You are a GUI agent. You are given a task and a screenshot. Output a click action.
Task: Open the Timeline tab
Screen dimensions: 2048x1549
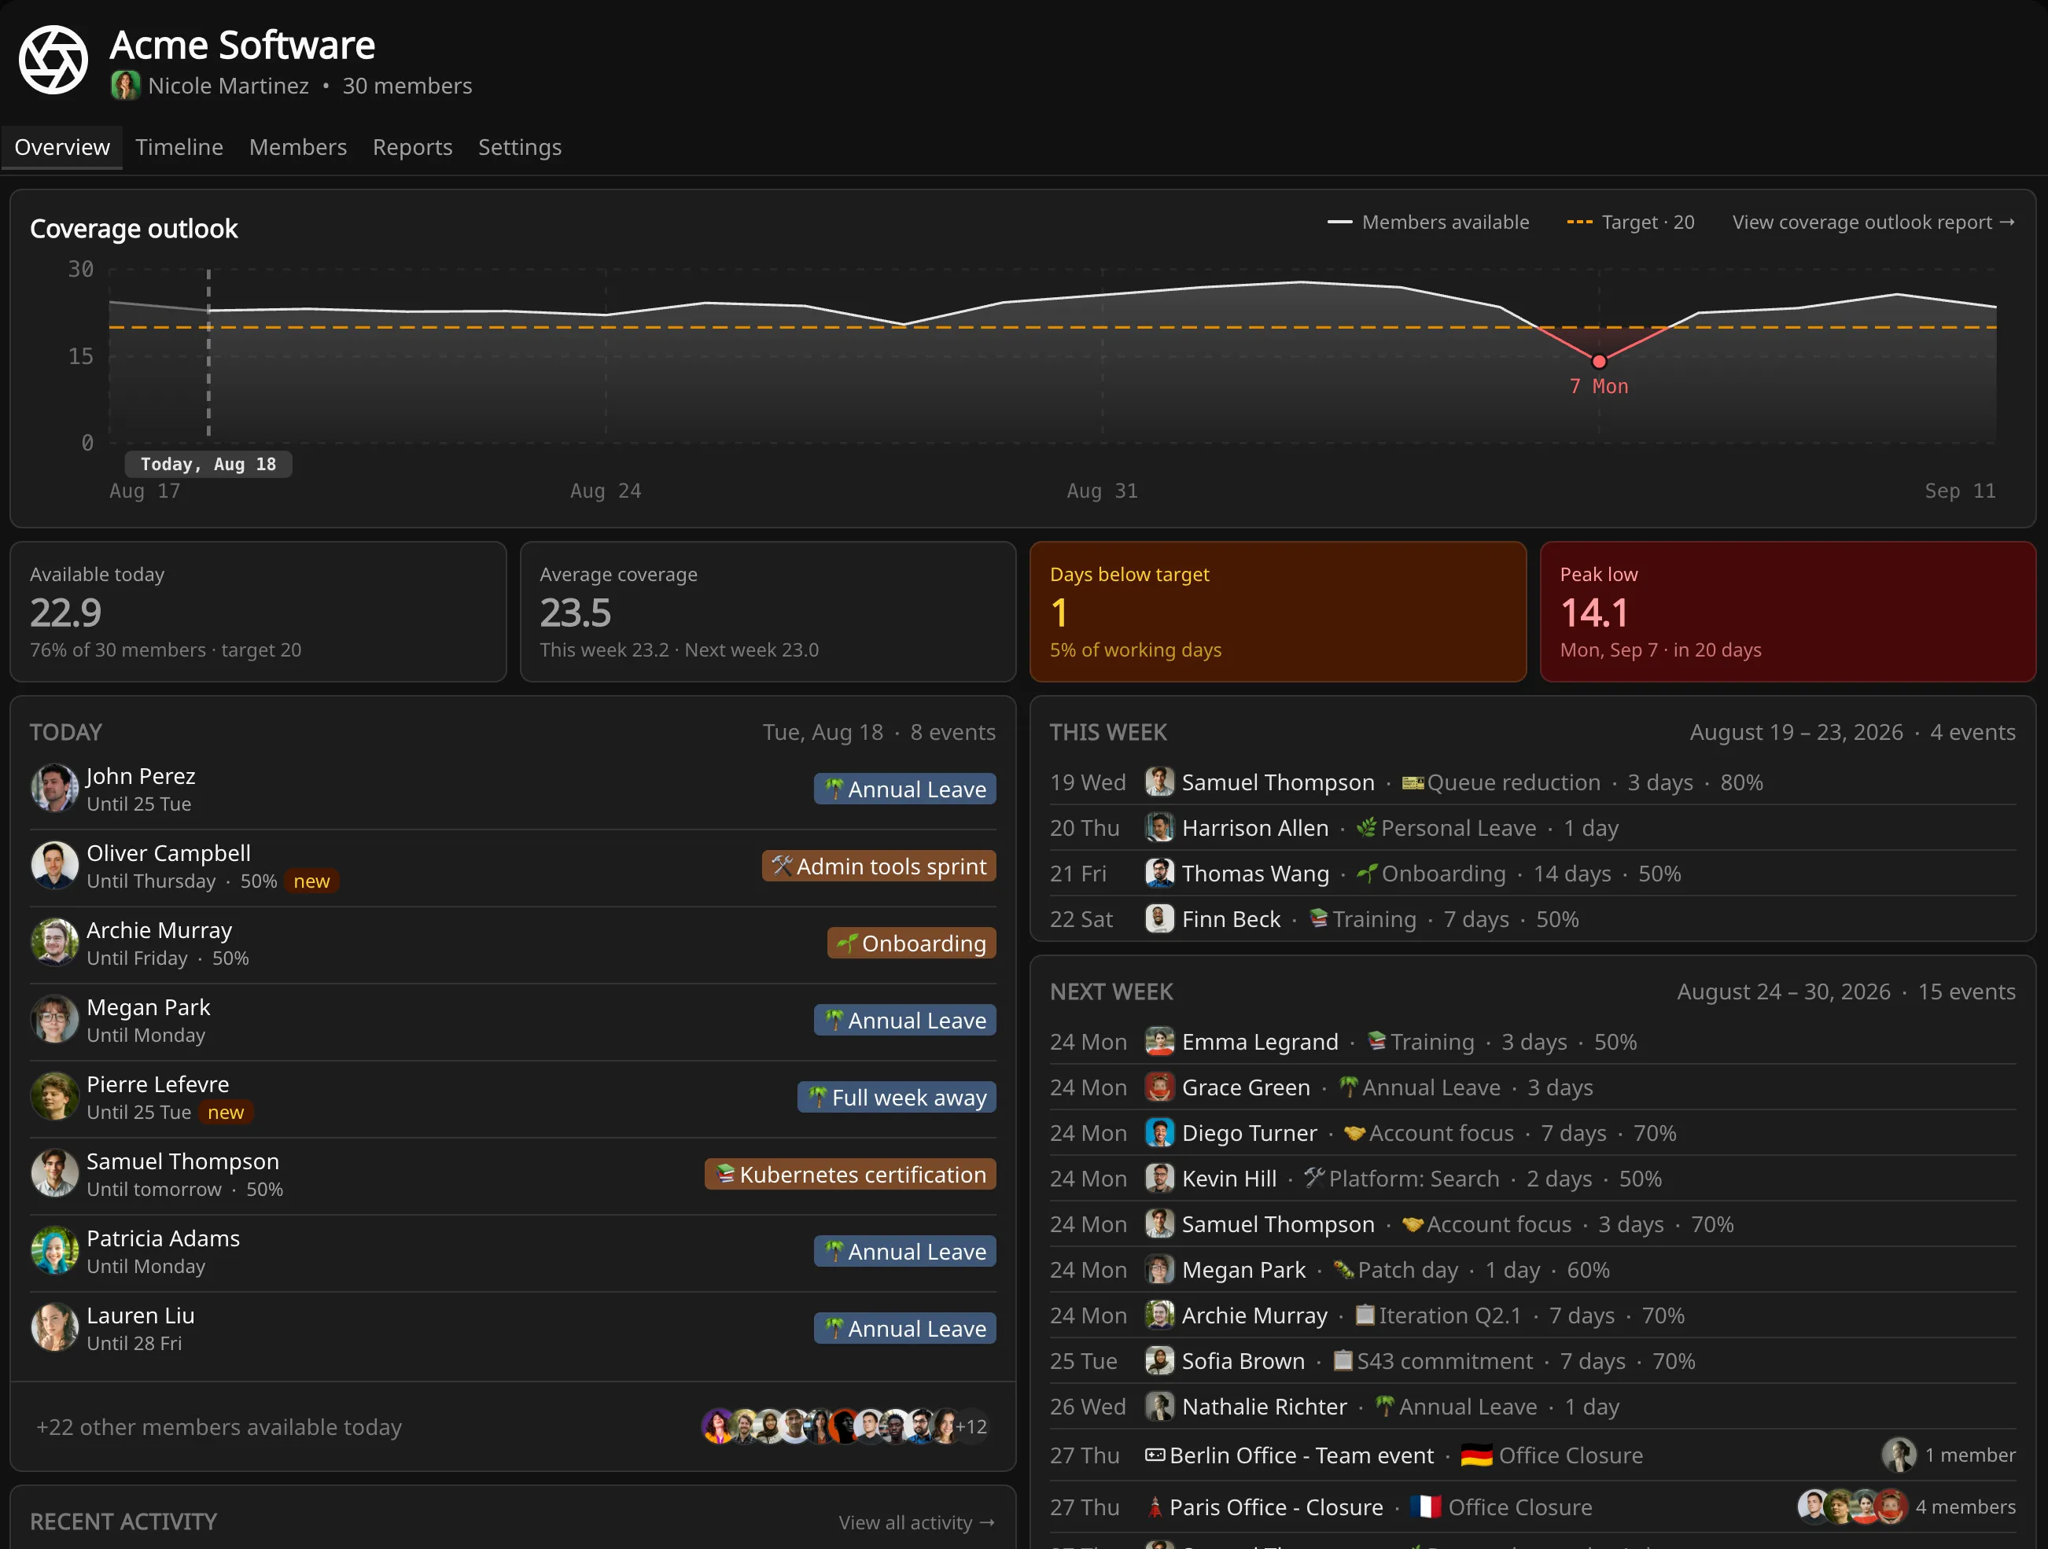click(179, 147)
